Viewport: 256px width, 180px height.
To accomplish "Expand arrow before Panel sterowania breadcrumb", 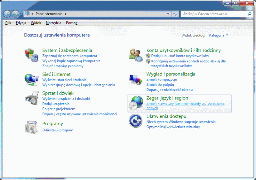I will [x=32, y=14].
